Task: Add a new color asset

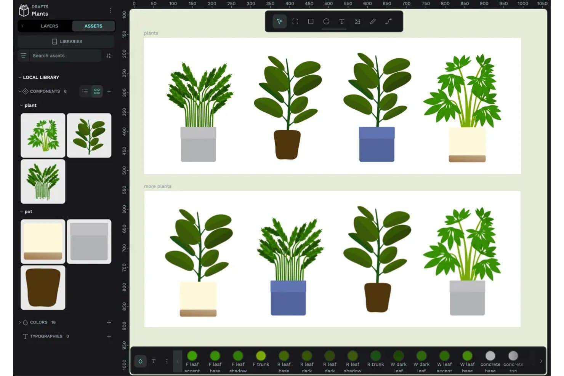Action: coord(109,322)
